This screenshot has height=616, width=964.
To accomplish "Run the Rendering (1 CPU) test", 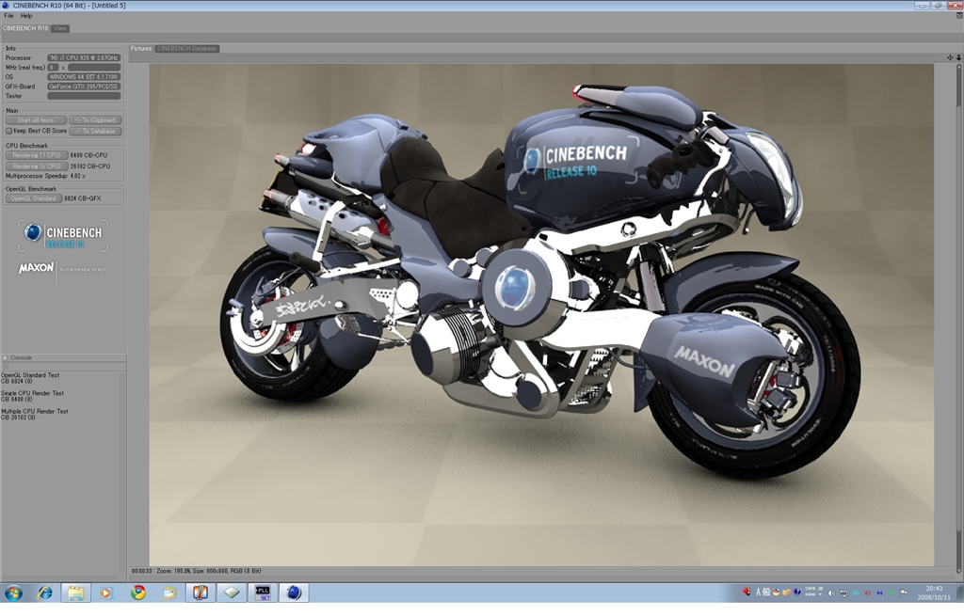I will pos(37,155).
